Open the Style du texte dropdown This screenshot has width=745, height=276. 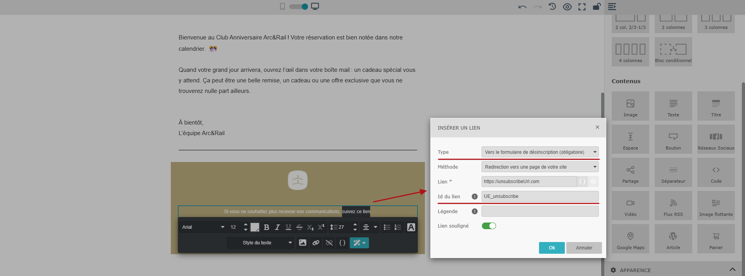point(261,243)
